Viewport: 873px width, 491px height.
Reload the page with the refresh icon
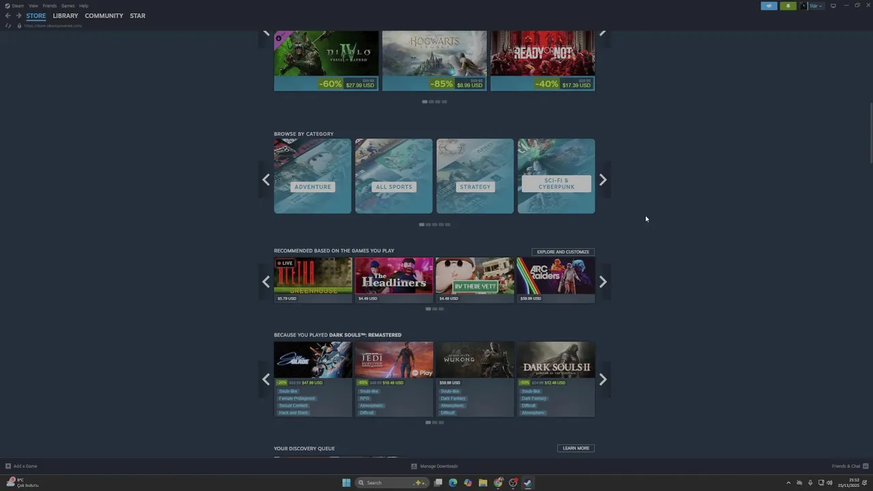(8, 26)
